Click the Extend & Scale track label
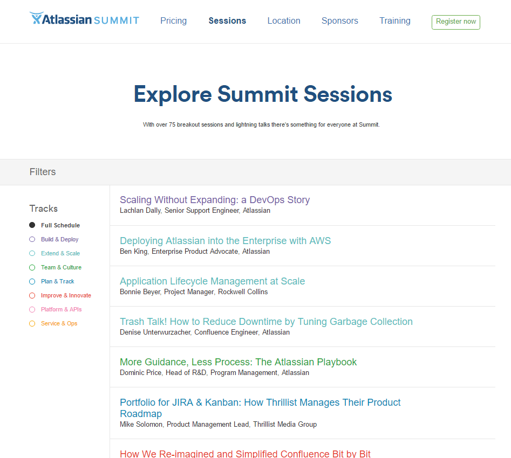This screenshot has height=458, width=511. click(60, 253)
